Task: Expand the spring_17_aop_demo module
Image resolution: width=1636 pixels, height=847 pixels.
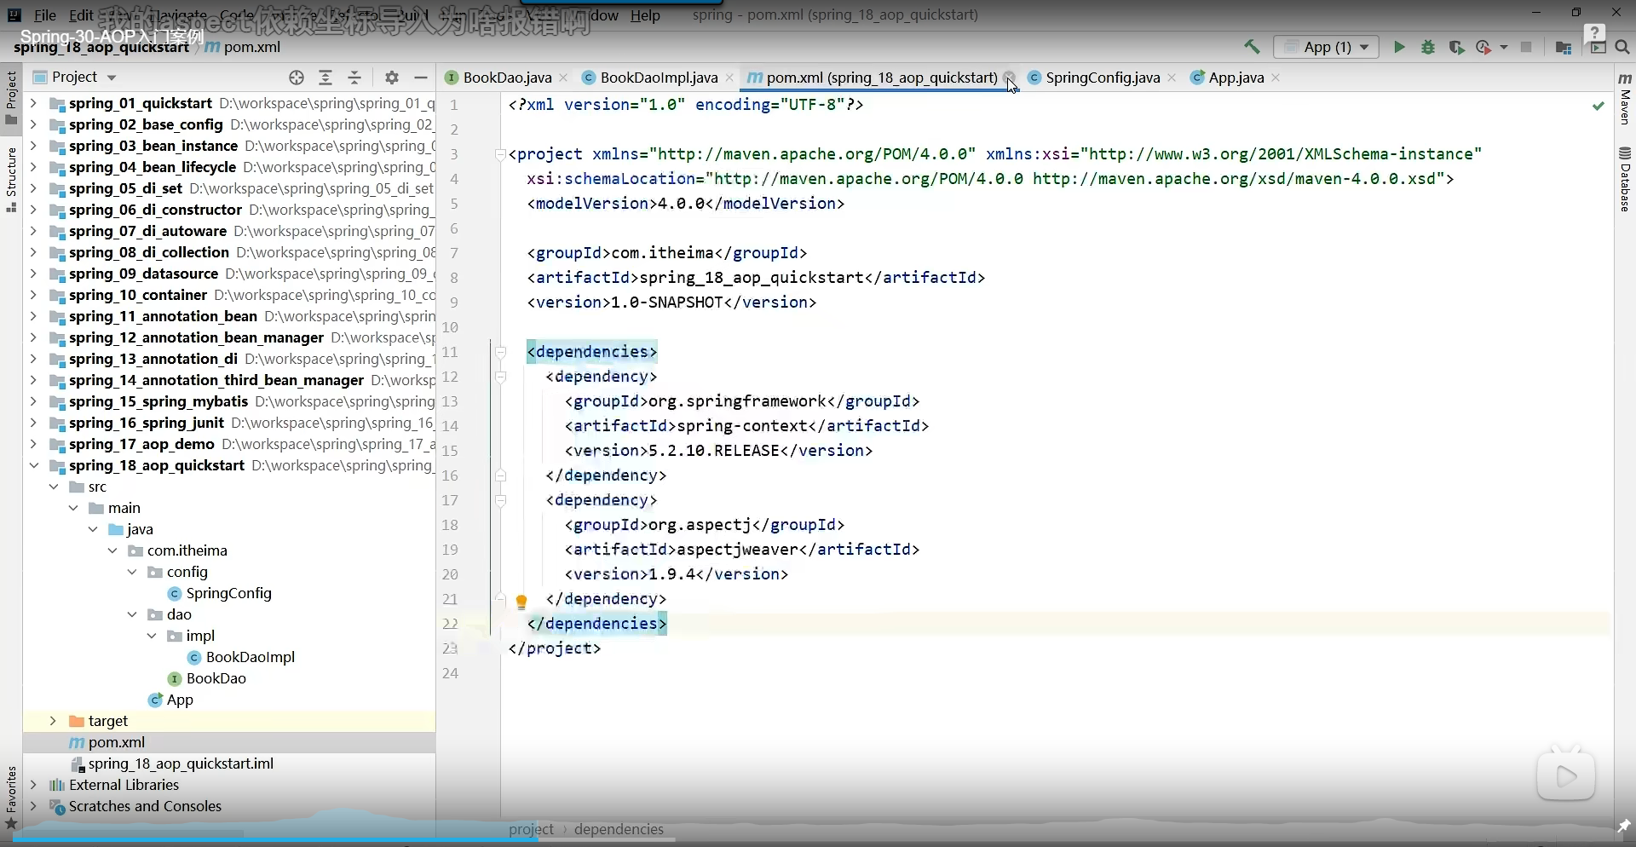Action: (x=33, y=444)
